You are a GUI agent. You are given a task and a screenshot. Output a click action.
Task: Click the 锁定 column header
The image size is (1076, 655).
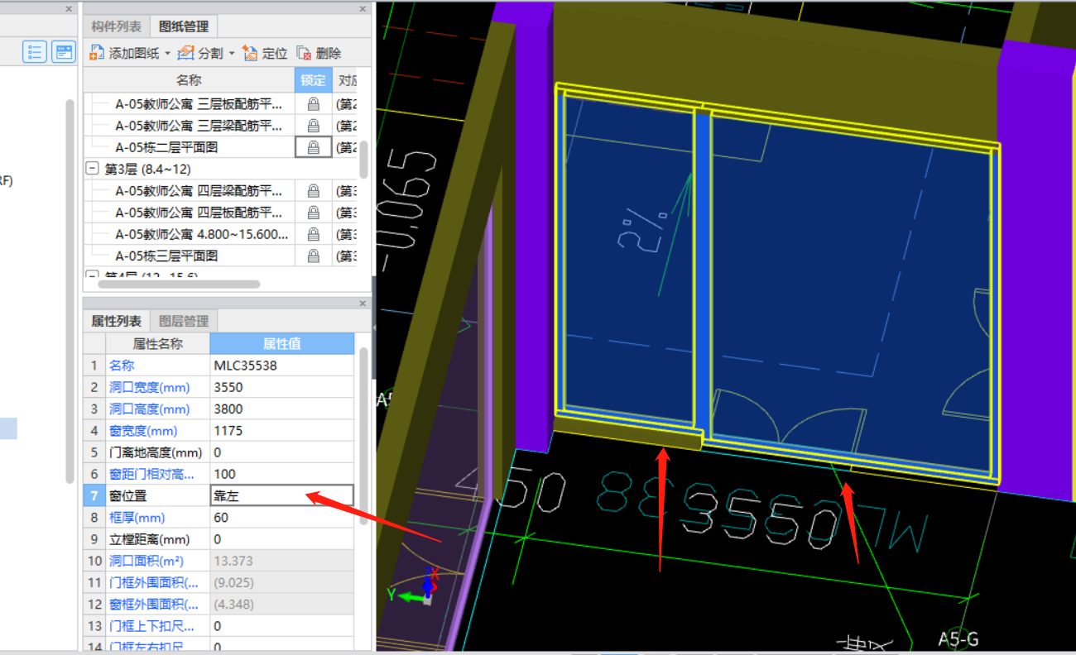point(314,80)
